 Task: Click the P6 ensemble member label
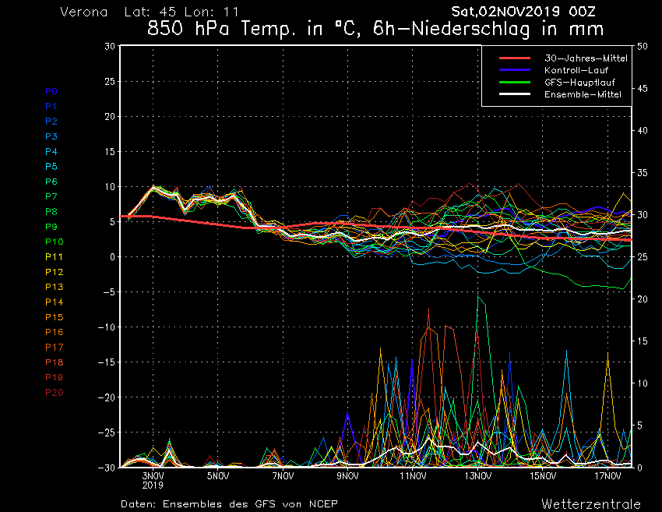(x=51, y=182)
